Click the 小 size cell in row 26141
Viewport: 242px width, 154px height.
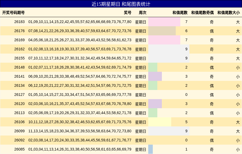click(x=238, y=77)
